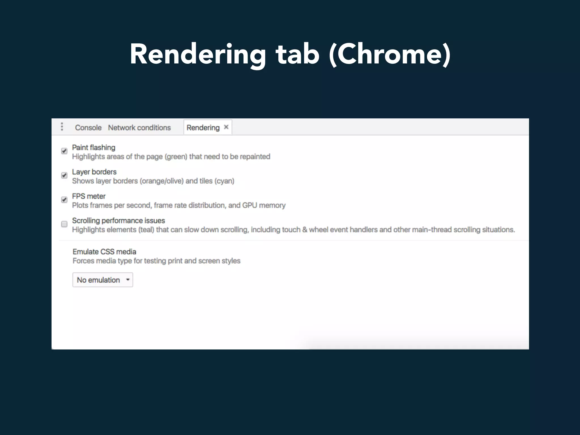The image size is (580, 435).
Task: Click the Paint flashing label
Action: tap(94, 148)
